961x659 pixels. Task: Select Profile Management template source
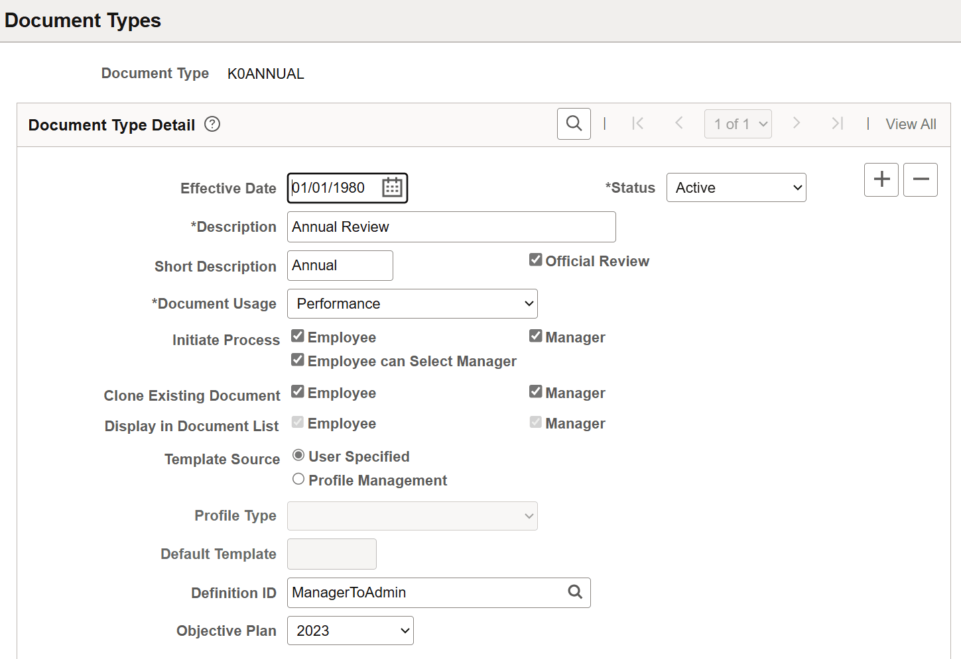tap(298, 480)
